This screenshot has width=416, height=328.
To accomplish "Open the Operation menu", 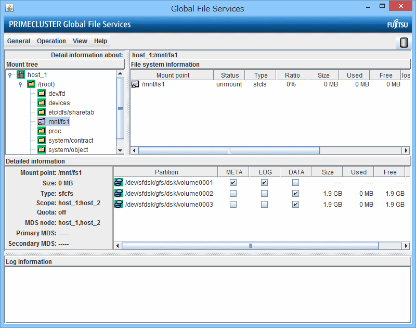I will [51, 41].
